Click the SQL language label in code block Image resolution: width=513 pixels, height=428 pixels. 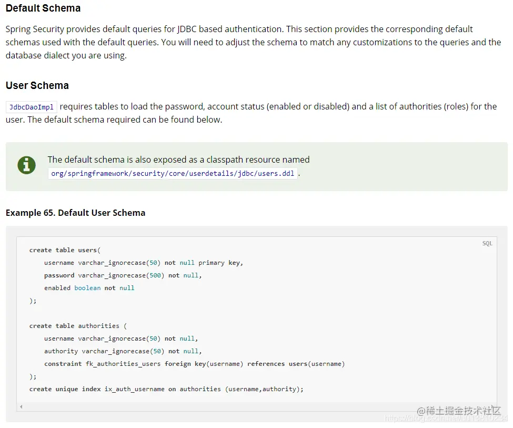pos(487,243)
